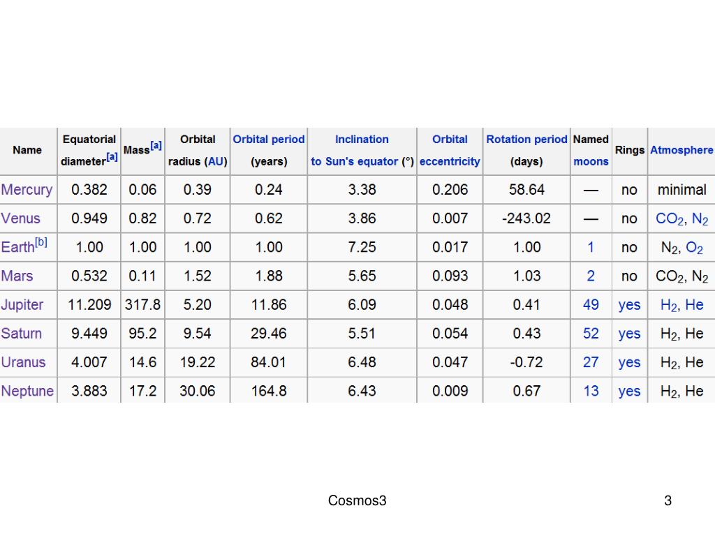This screenshot has height=536, width=715.
Task: Click the O2 link in Earth atmosphere
Action: 695,248
